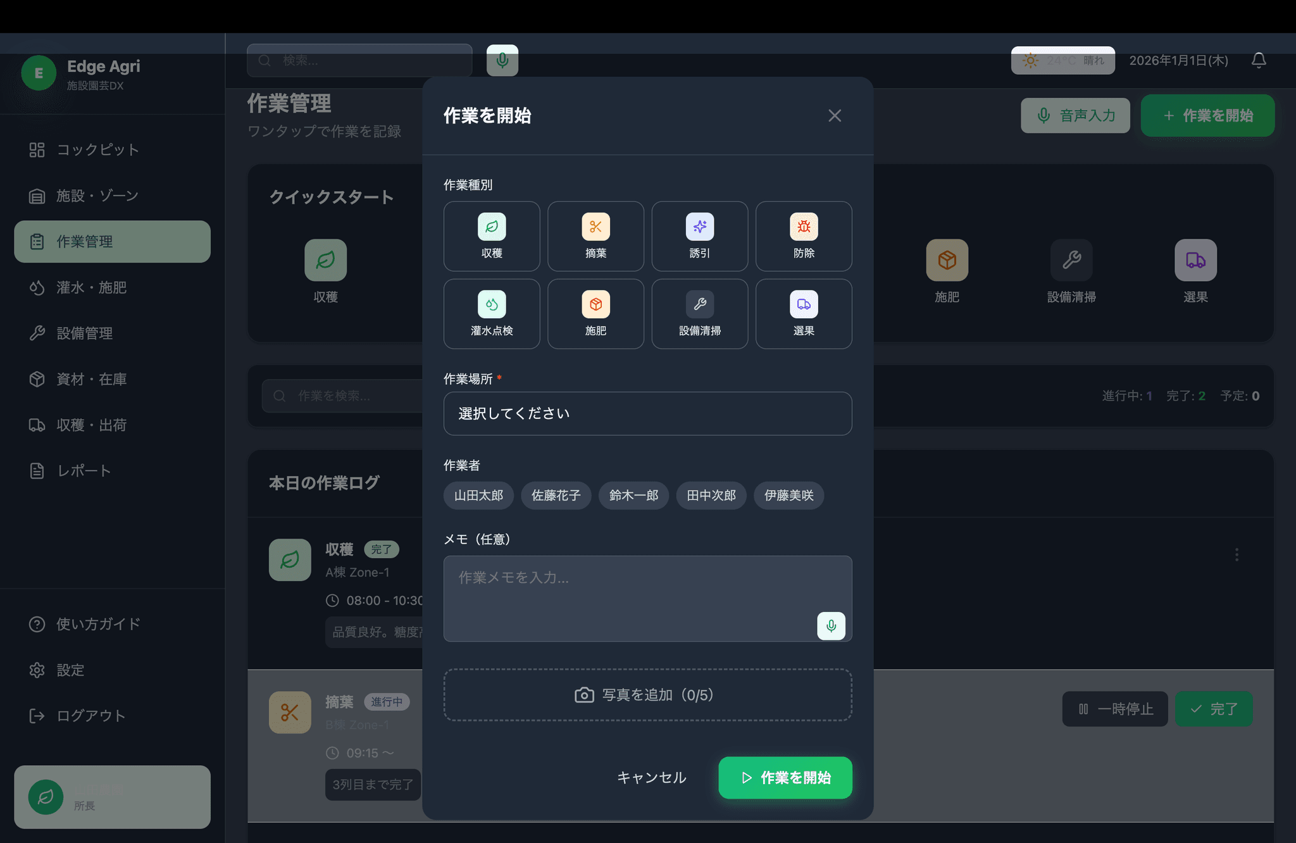Viewport: 1296px width, 843px height.
Task: Pick the 選果 truck work type
Action: [x=803, y=314]
